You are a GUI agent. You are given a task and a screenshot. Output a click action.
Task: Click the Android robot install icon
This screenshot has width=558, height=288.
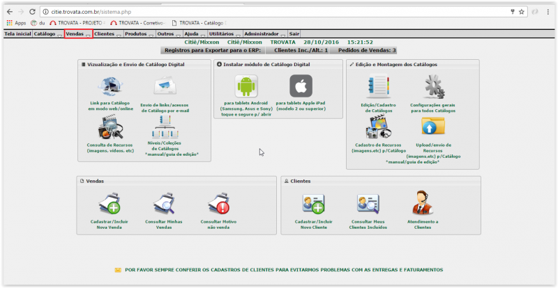(x=246, y=86)
